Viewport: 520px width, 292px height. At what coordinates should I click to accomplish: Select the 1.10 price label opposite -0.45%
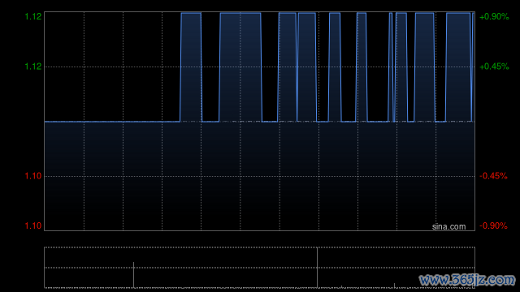tap(33, 176)
